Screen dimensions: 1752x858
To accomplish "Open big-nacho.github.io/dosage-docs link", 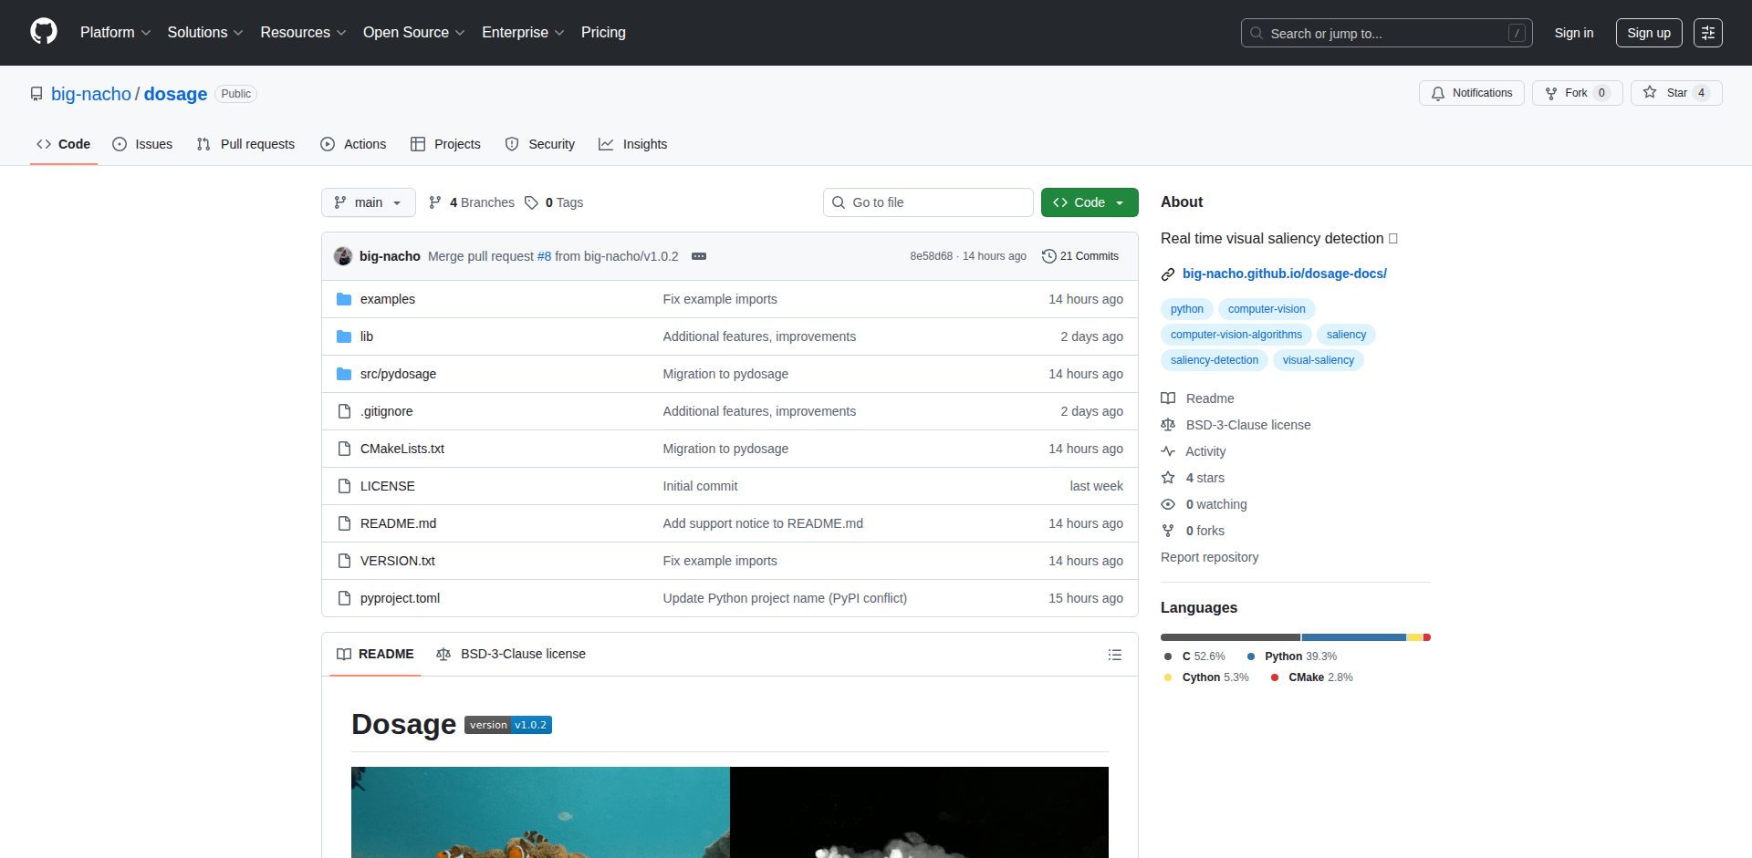I will [1284, 274].
